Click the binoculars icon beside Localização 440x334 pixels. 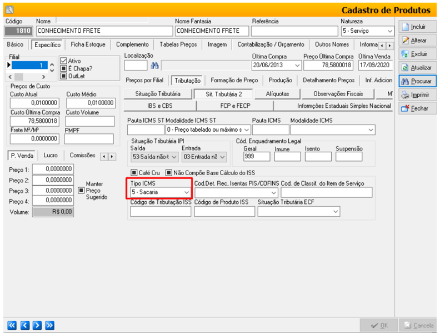pyautogui.click(x=155, y=65)
